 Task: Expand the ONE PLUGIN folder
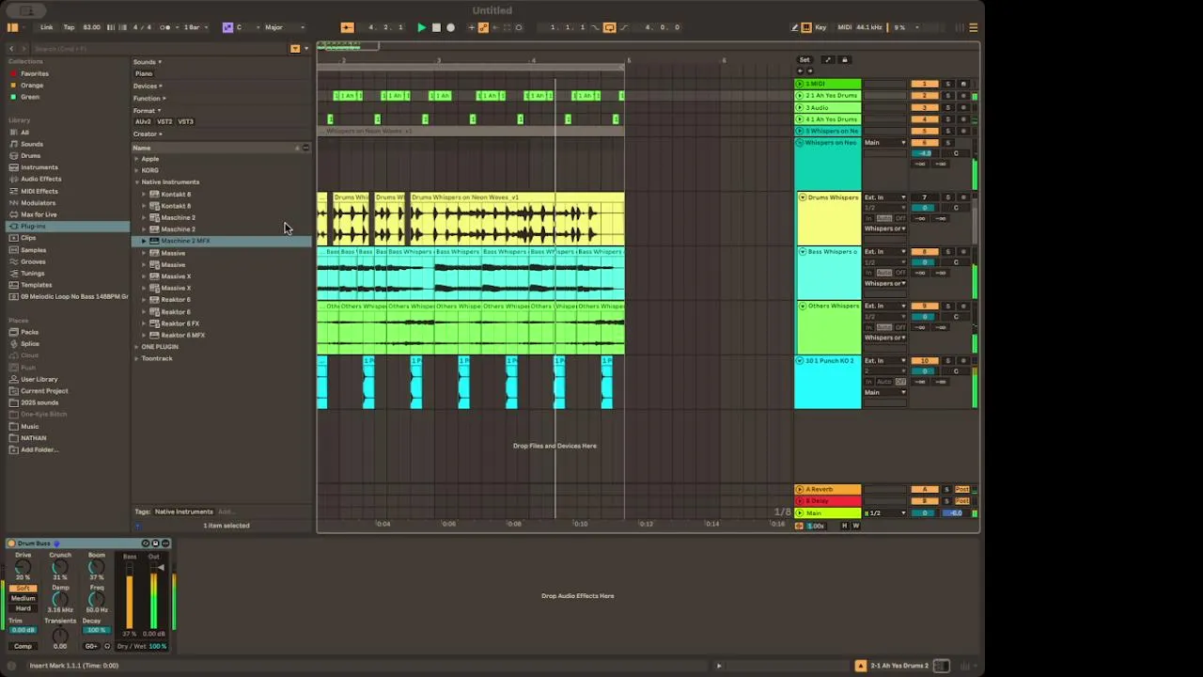[136, 347]
